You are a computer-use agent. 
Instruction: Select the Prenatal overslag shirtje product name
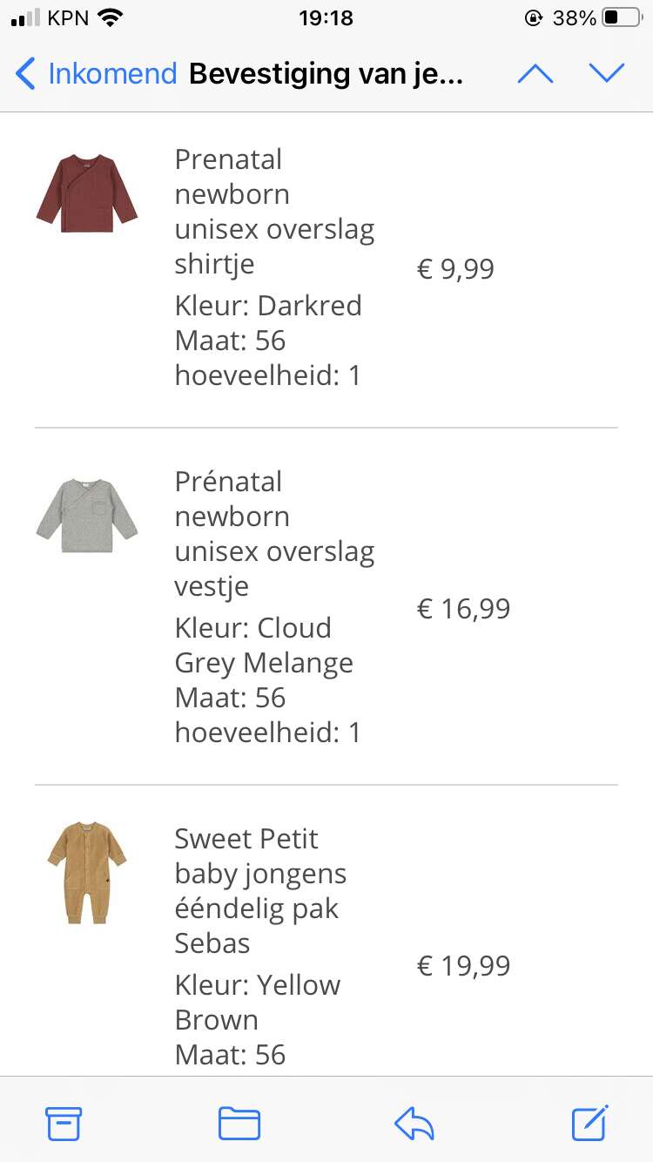(x=274, y=212)
